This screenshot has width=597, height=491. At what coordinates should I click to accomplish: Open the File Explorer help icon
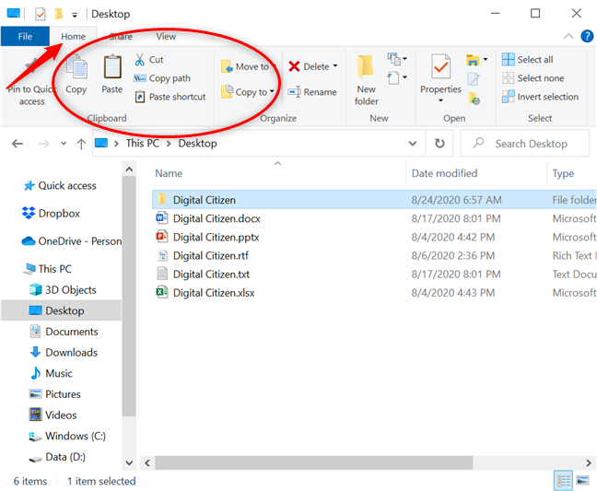click(587, 37)
